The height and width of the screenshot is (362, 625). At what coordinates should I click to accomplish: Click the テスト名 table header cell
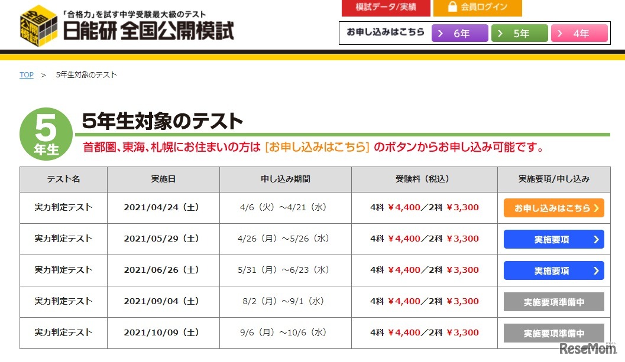tap(63, 180)
